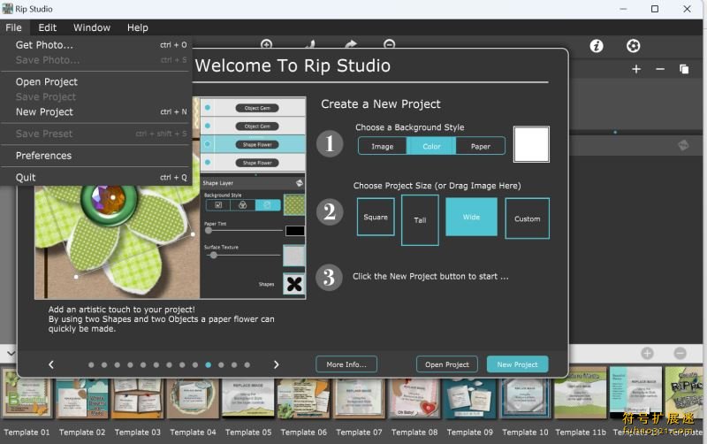Choose Custom project size
Image resolution: width=707 pixels, height=444 pixels.
[x=527, y=218]
